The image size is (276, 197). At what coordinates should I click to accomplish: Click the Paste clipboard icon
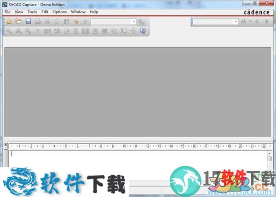point(66,21)
